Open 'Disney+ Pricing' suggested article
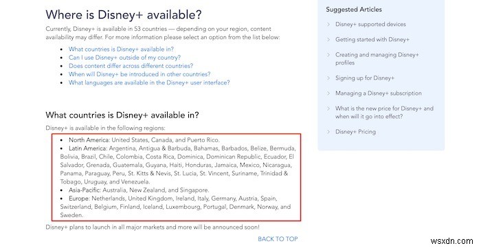 tap(355, 132)
